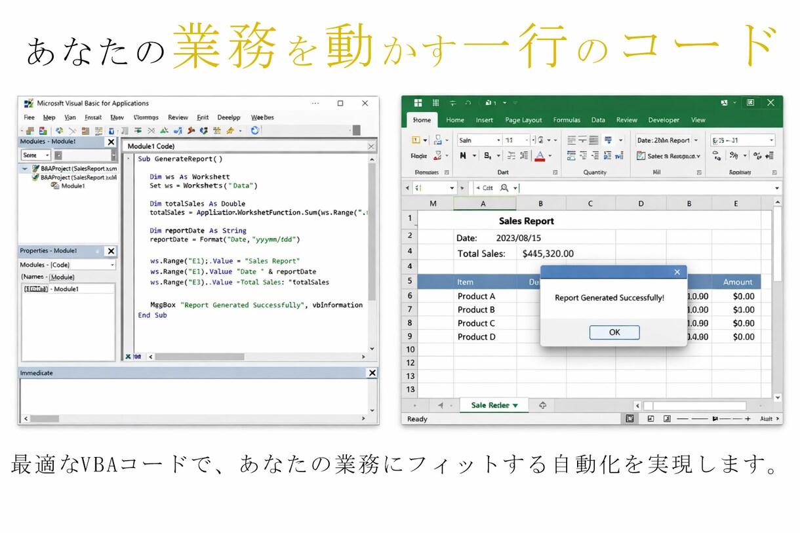Viewport: 800px width, 533px height.
Task: Switch to Normal view icon in status bar
Action: (x=630, y=418)
